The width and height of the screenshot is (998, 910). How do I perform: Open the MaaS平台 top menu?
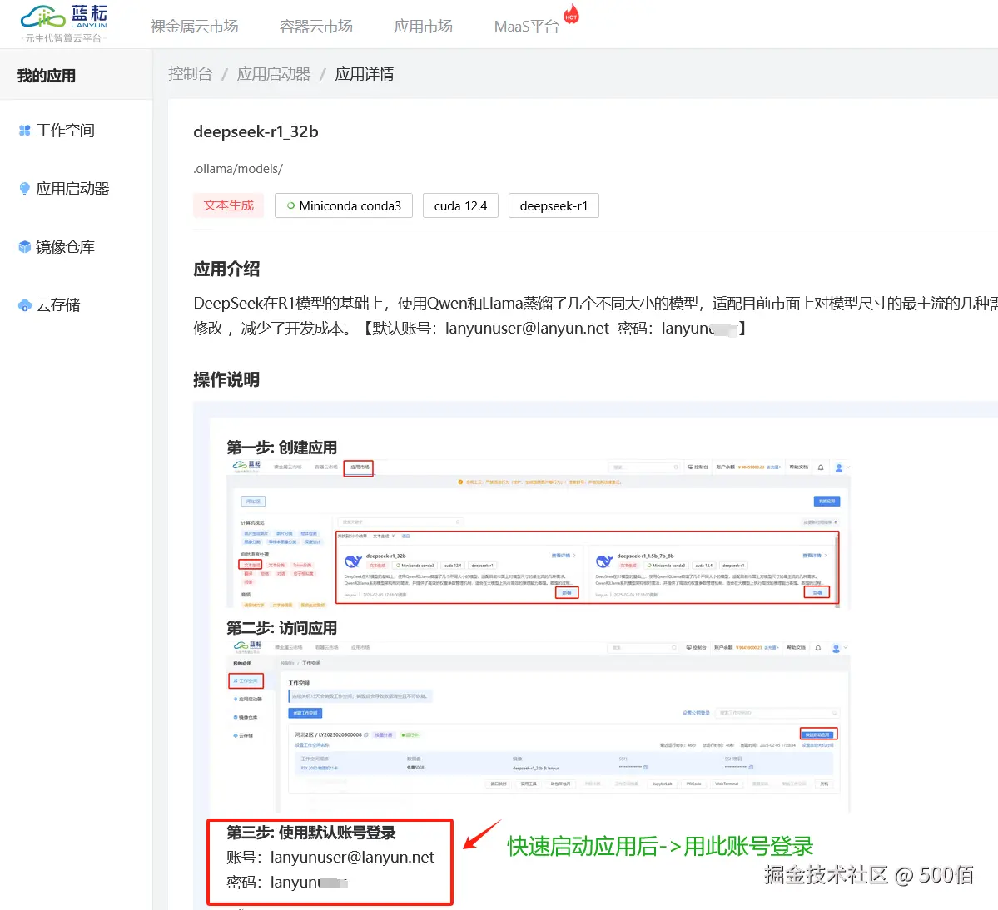(x=526, y=27)
